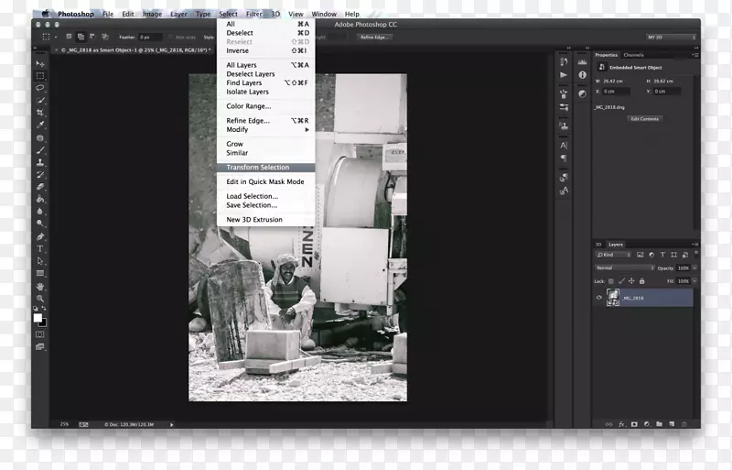Click the layer style fx button
This screenshot has width=732, height=470.
(x=621, y=424)
